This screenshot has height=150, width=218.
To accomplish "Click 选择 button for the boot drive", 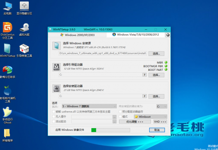I will coord(156,75).
